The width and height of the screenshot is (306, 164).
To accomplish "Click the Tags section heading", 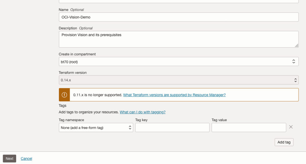I will coord(63,106).
